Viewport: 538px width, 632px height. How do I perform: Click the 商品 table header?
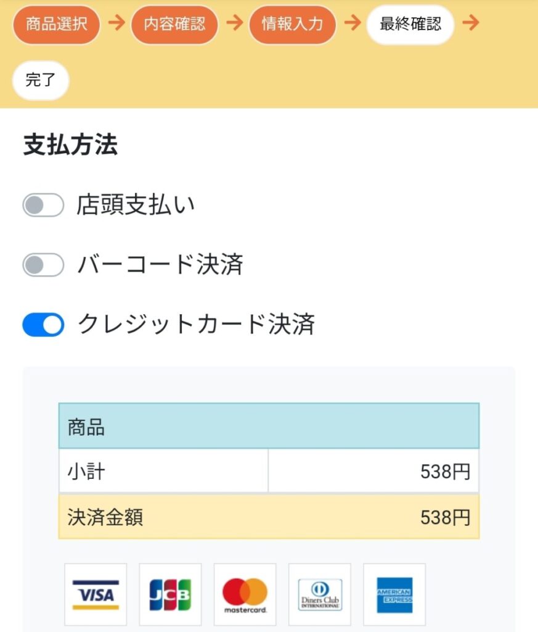click(269, 426)
